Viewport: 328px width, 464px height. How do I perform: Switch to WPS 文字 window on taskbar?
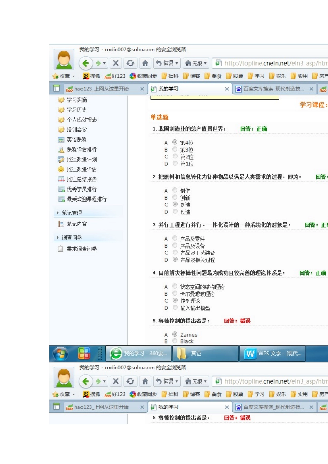tap(273, 354)
